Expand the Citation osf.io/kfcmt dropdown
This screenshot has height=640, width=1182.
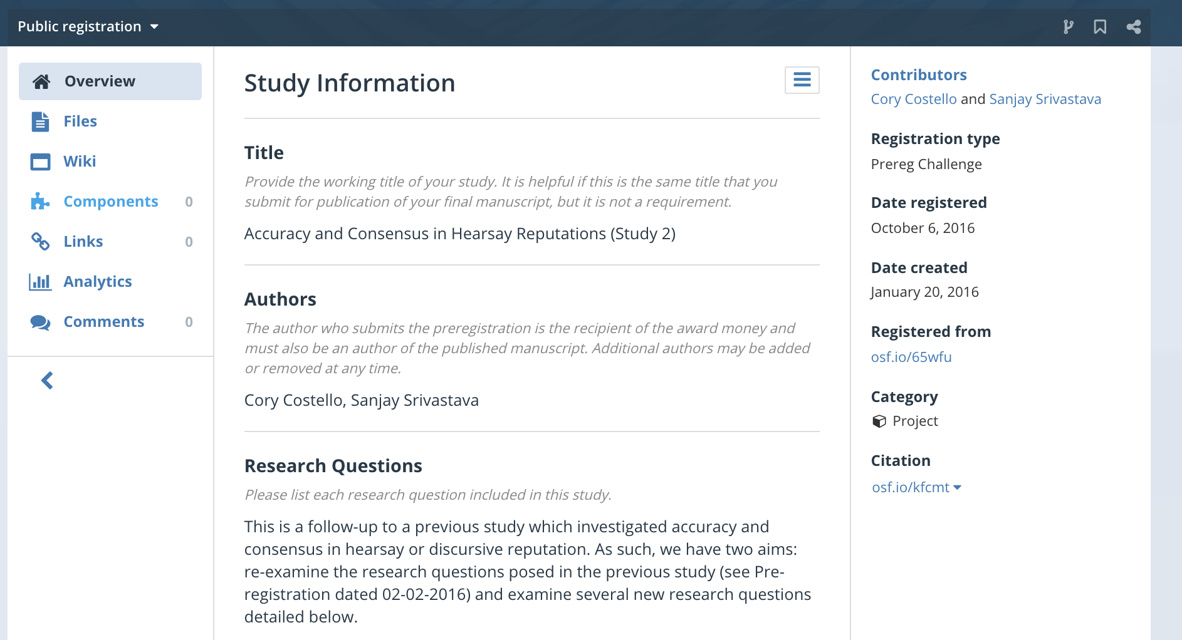[916, 487]
